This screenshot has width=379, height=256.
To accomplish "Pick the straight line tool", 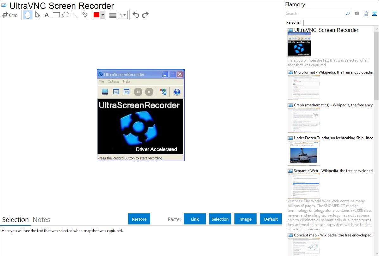I will [75, 15].
